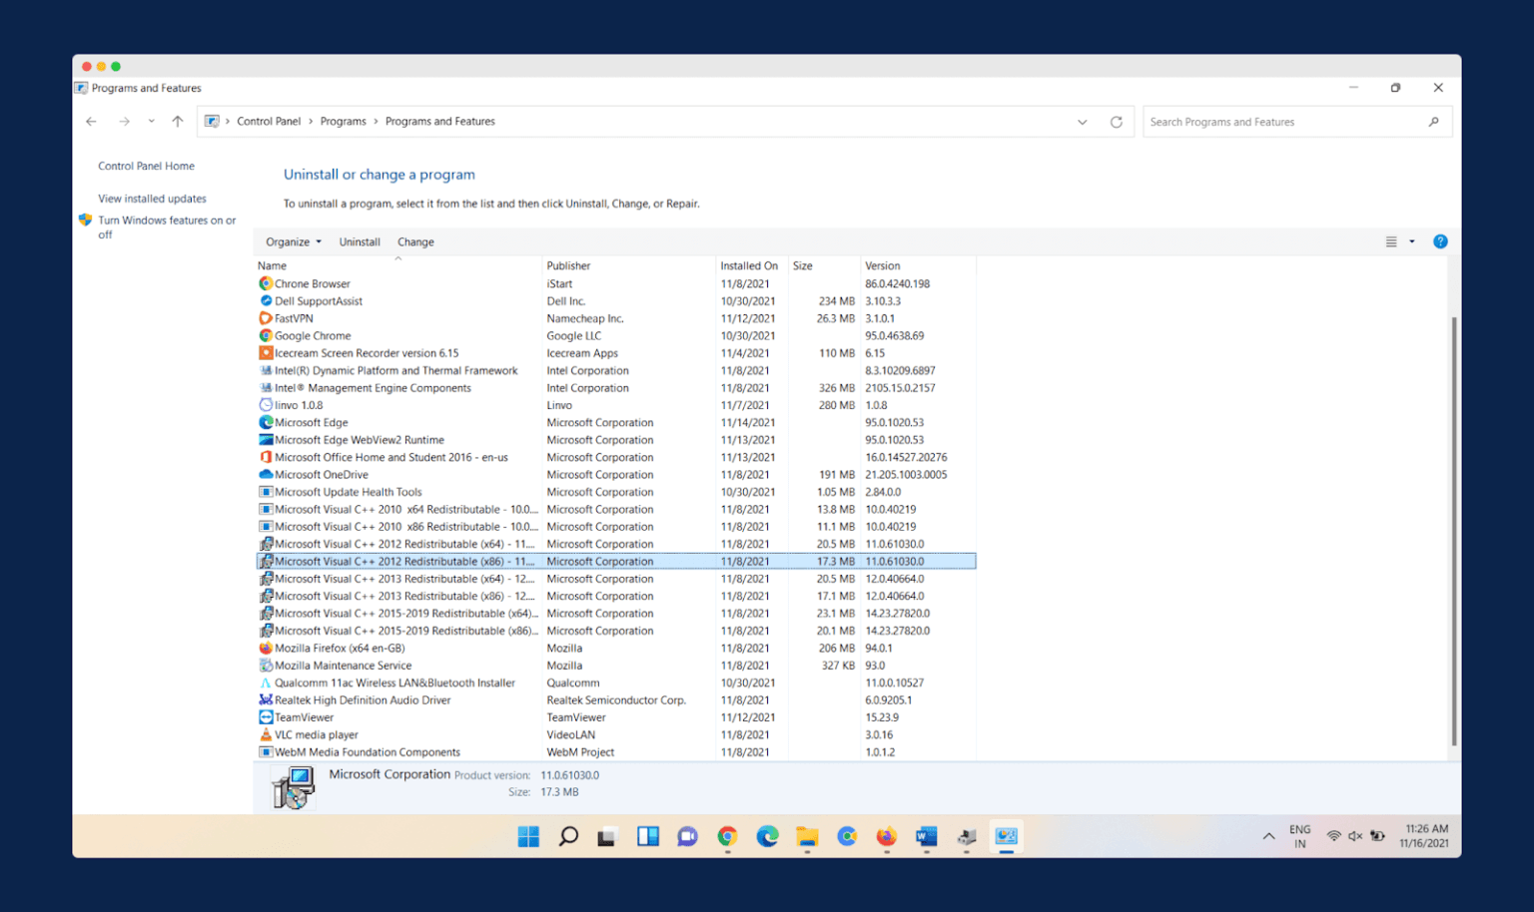Click the Mozilla Firefox list icon
This screenshot has width=1534, height=912.
point(265,648)
